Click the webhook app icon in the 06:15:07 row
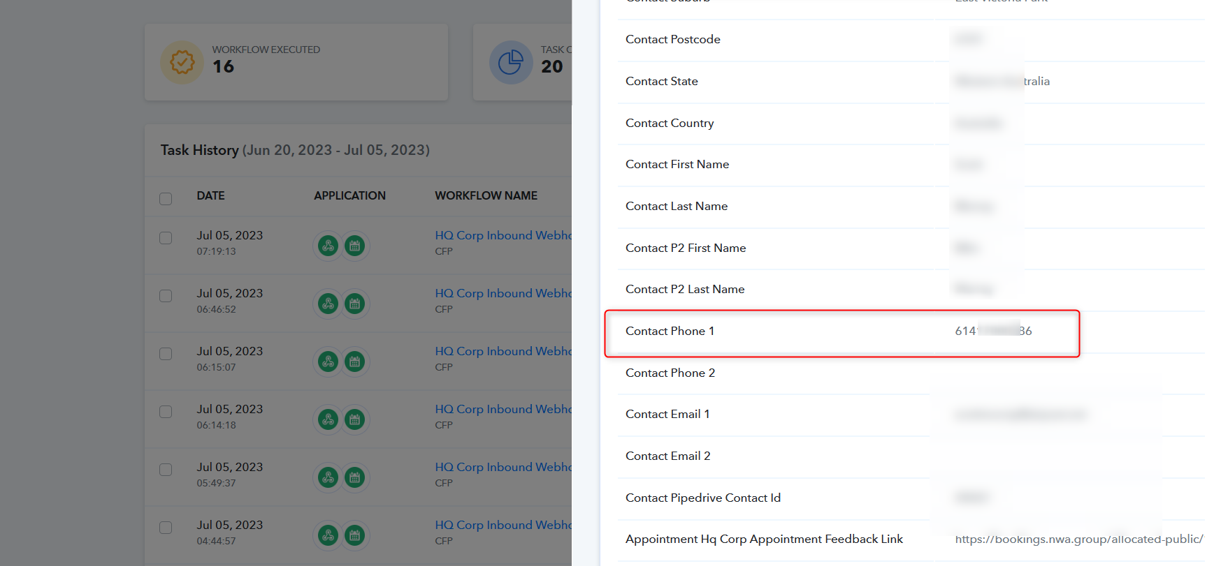Screen dimensions: 1221x566 tap(328, 362)
